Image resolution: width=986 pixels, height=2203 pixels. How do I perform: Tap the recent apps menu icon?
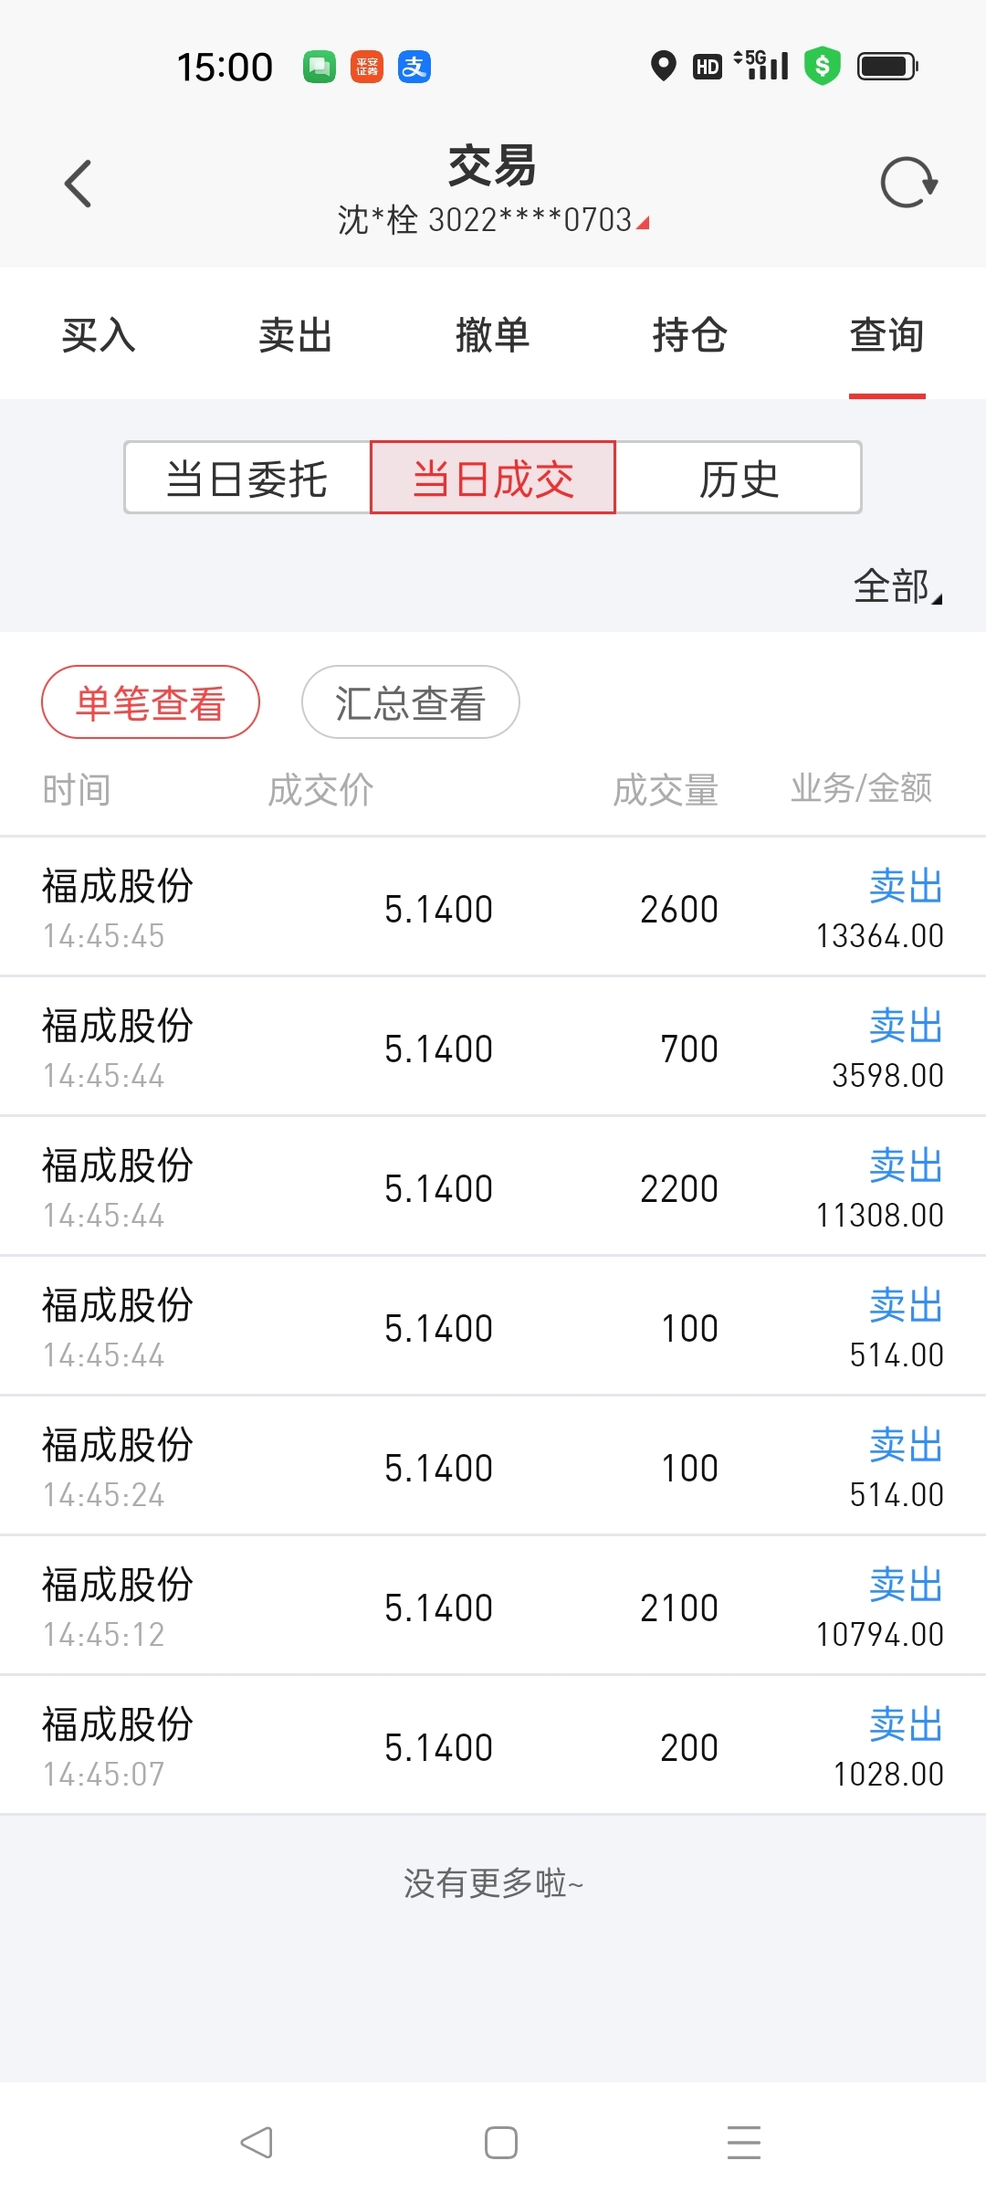(x=744, y=2142)
